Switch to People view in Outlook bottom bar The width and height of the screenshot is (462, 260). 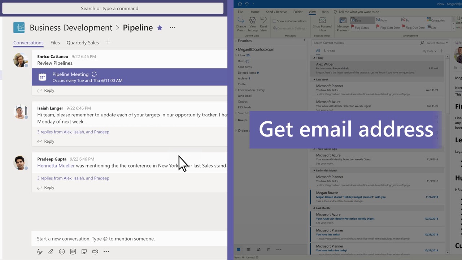[x=258, y=250]
